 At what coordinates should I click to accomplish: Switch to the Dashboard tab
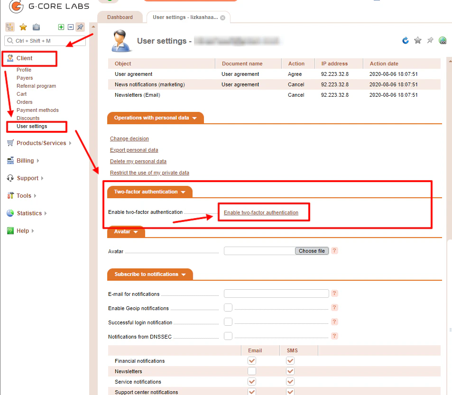(120, 17)
